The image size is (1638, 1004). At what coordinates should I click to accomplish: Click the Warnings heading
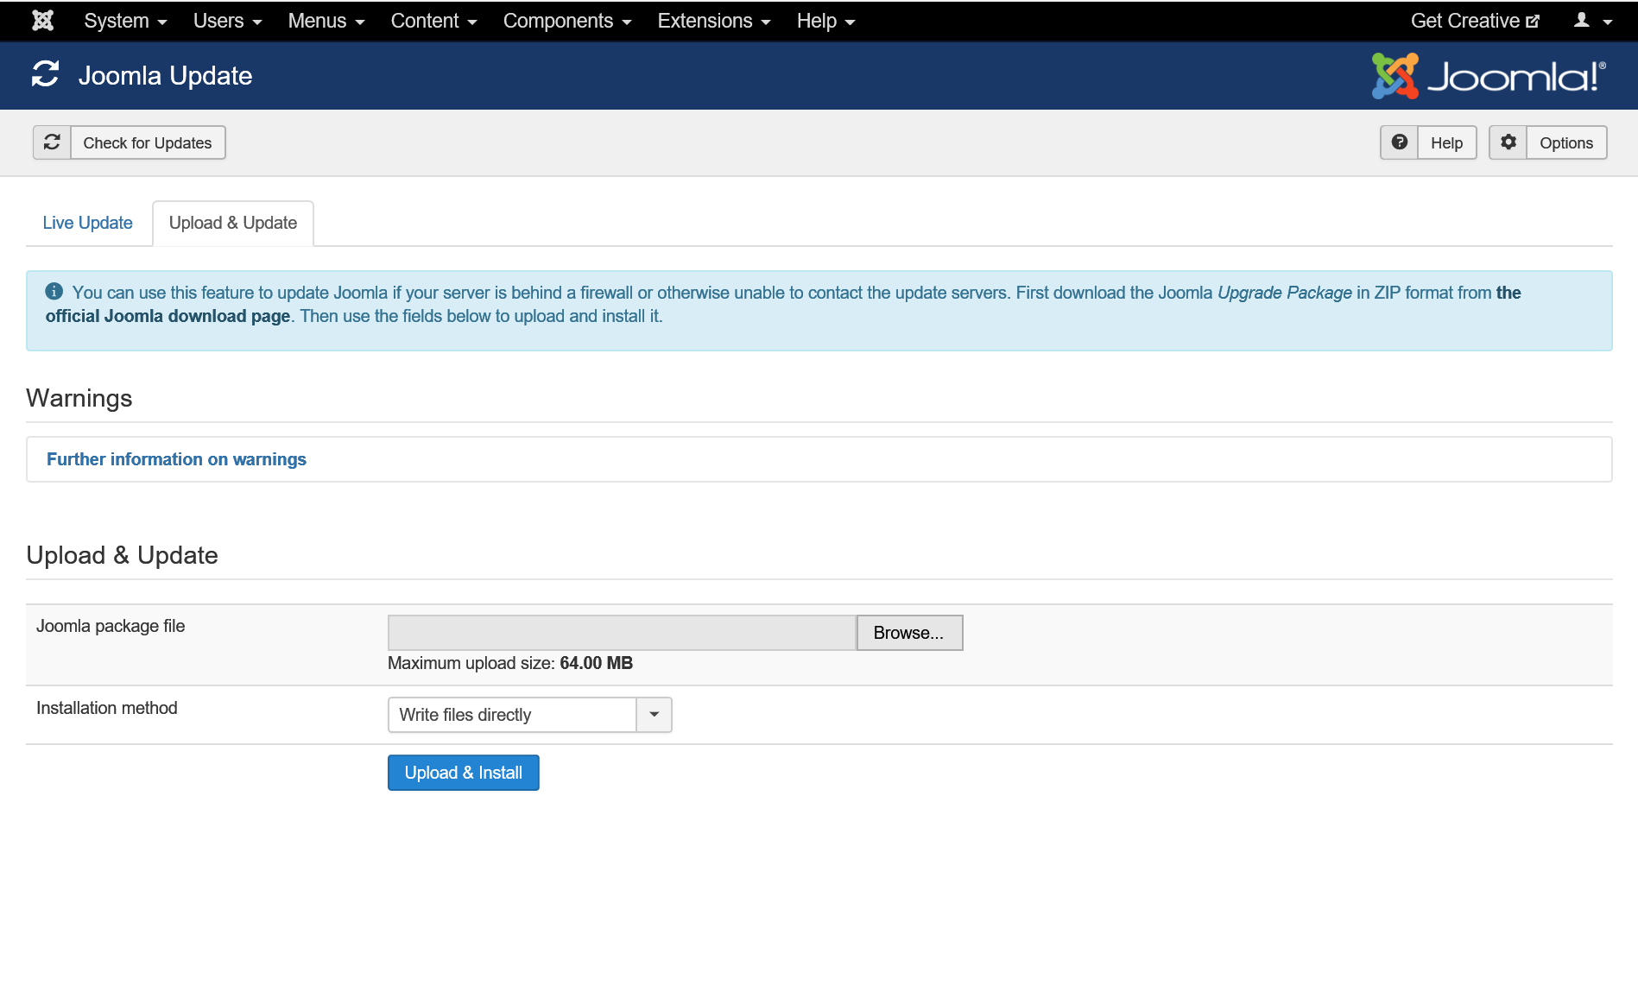[79, 398]
